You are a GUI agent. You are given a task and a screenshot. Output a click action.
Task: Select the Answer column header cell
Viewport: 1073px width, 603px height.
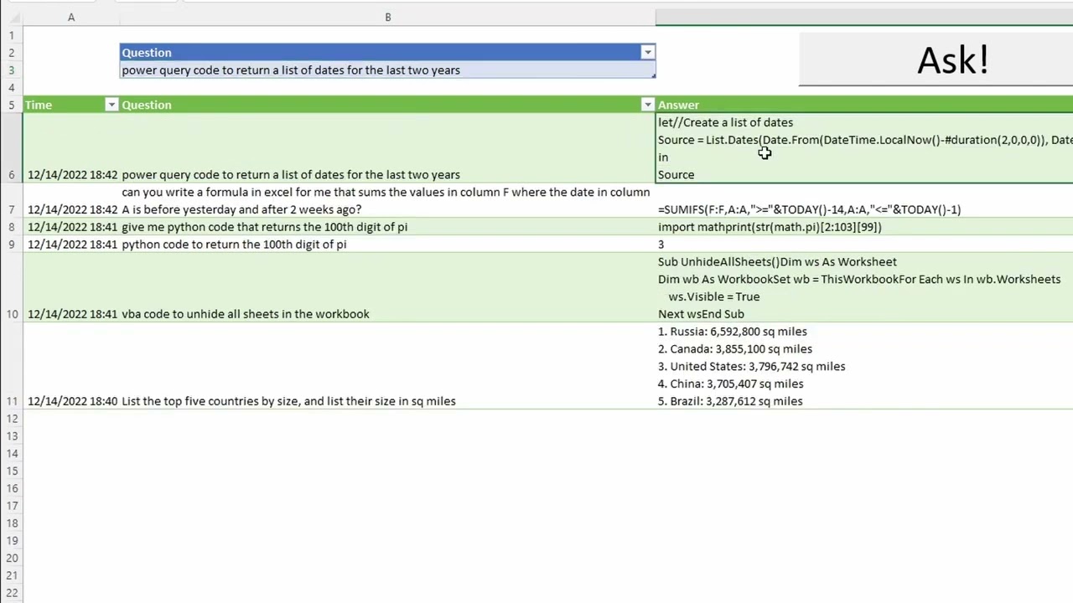click(864, 105)
